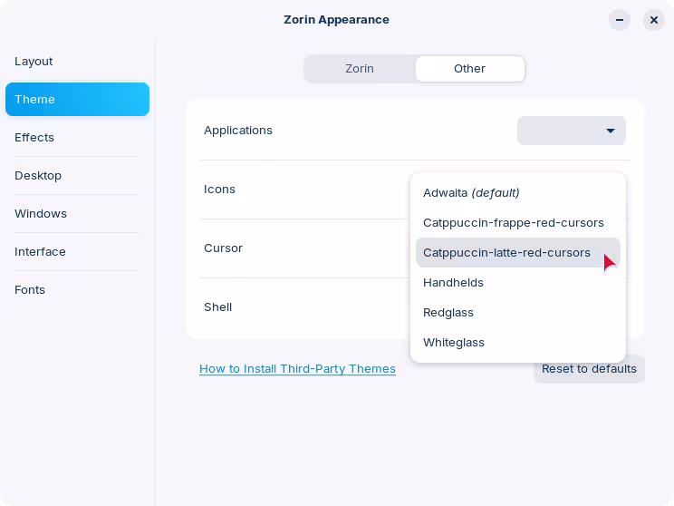The width and height of the screenshot is (674, 506).
Task: Open How to Install Third-Party Themes link
Action: (297, 369)
